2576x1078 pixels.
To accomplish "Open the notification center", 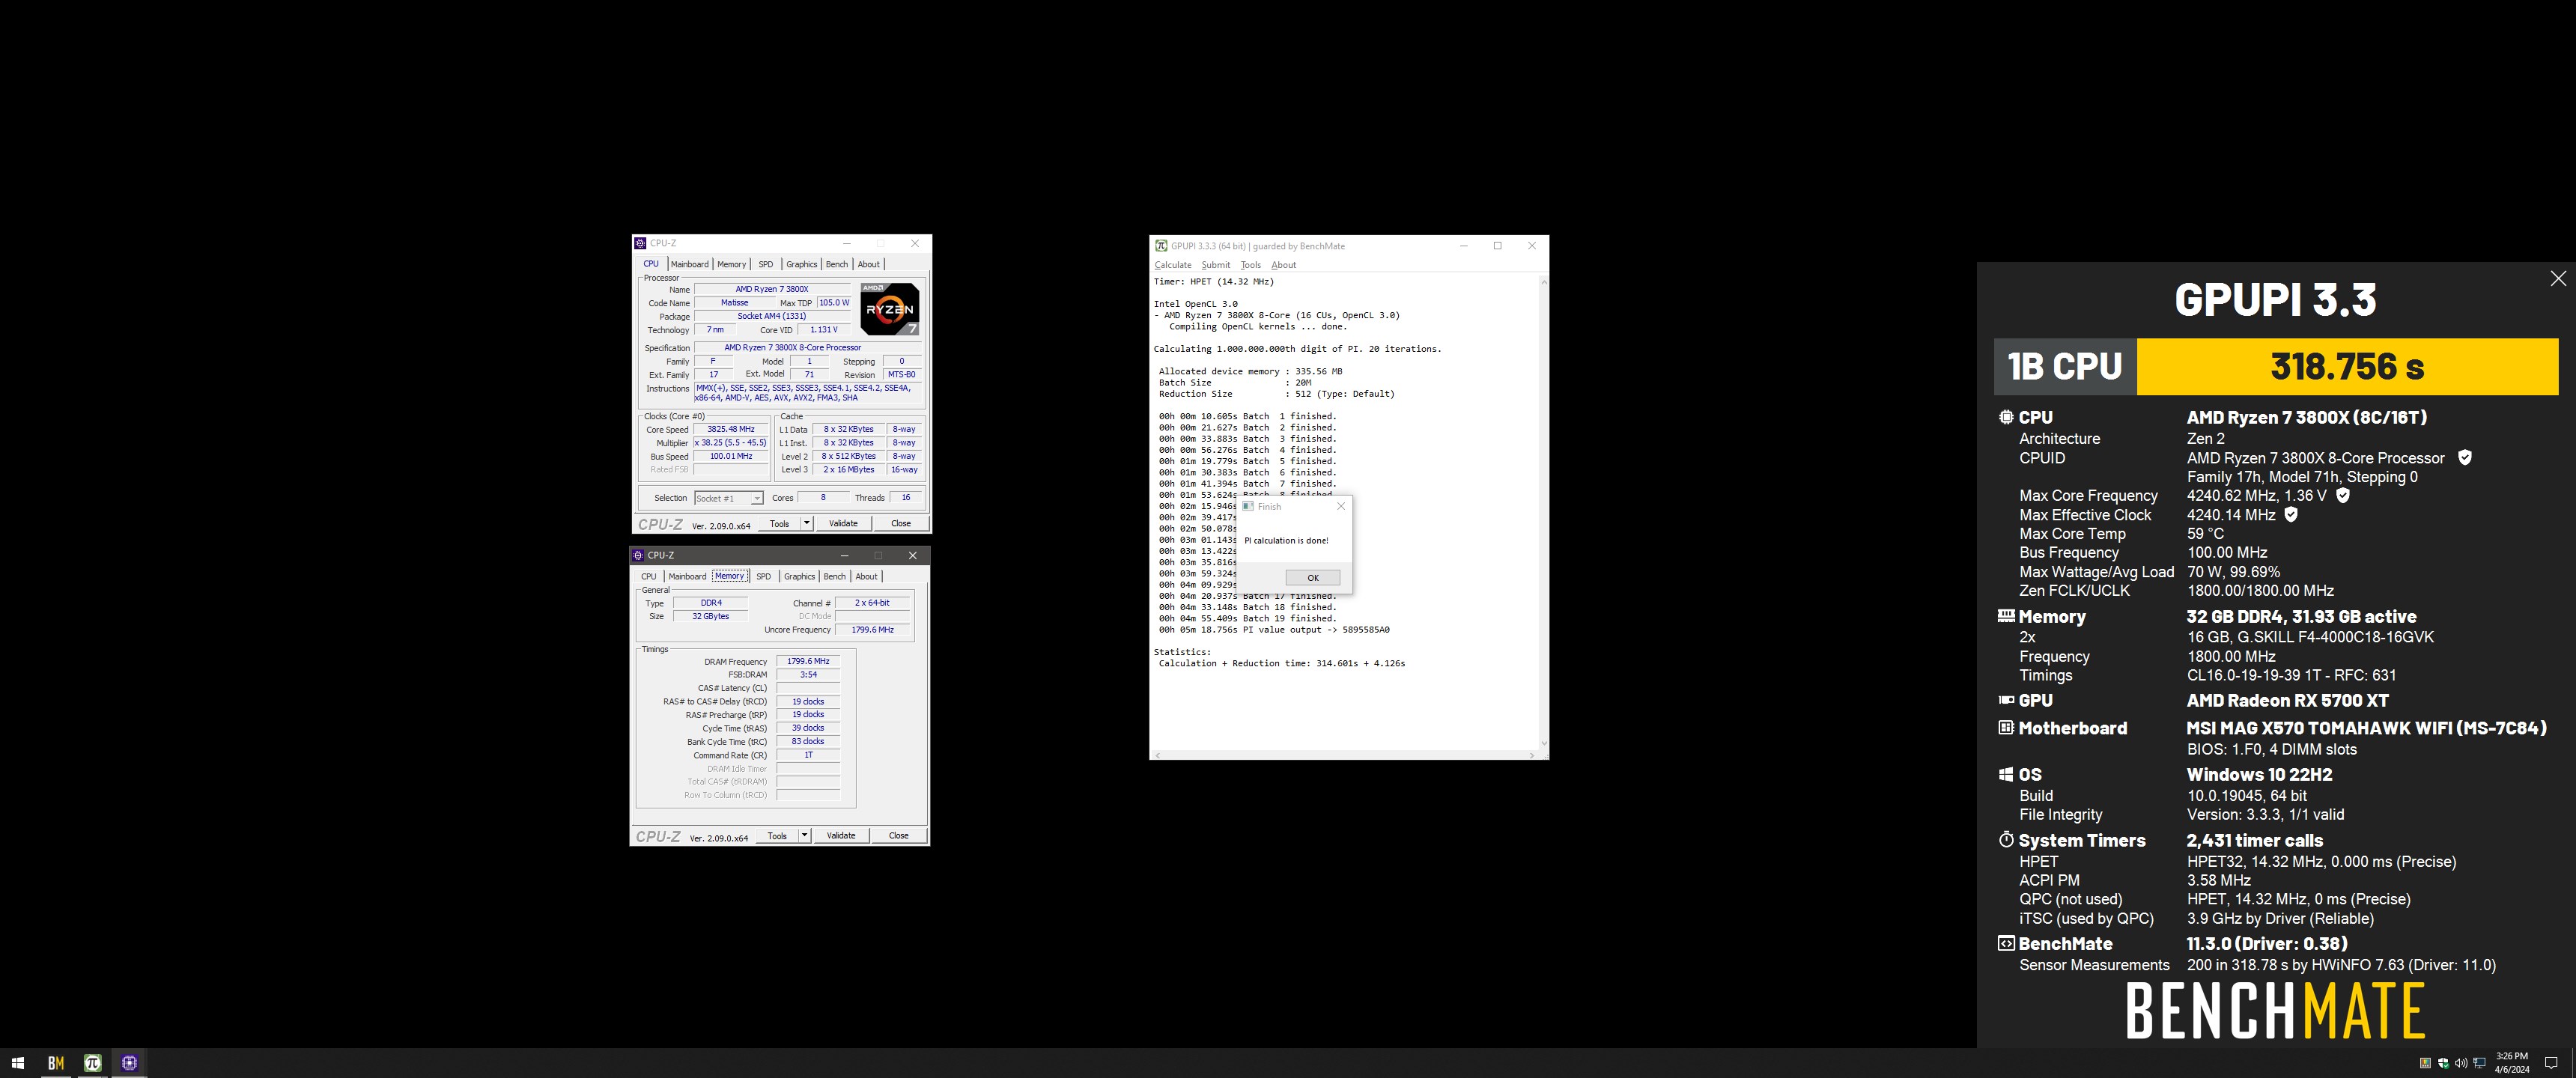I will tap(2551, 1063).
